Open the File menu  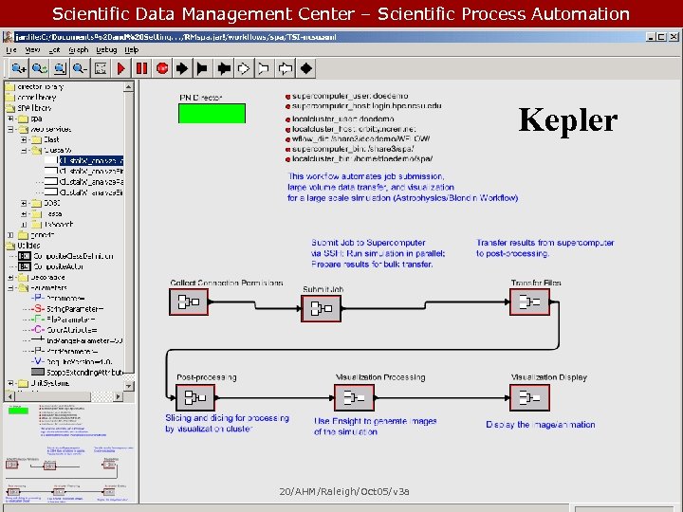(x=10, y=49)
